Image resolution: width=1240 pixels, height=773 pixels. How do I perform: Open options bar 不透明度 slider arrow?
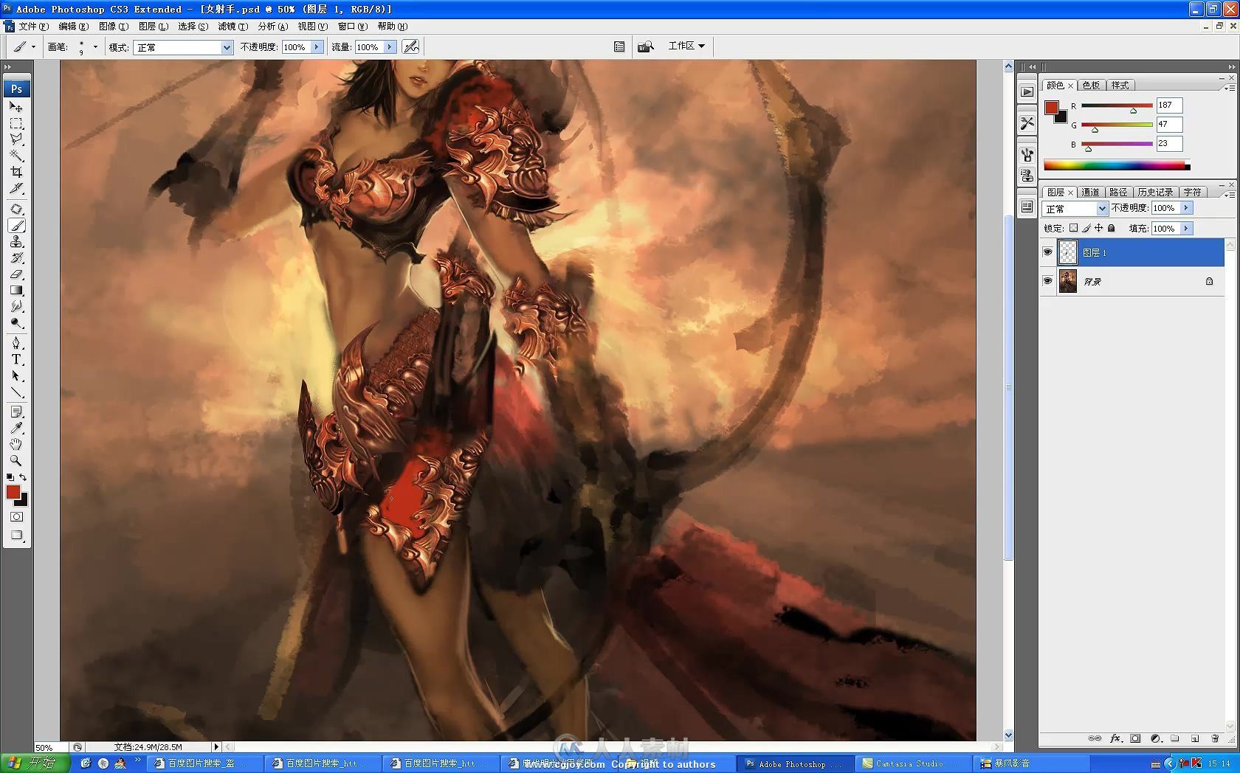point(317,46)
